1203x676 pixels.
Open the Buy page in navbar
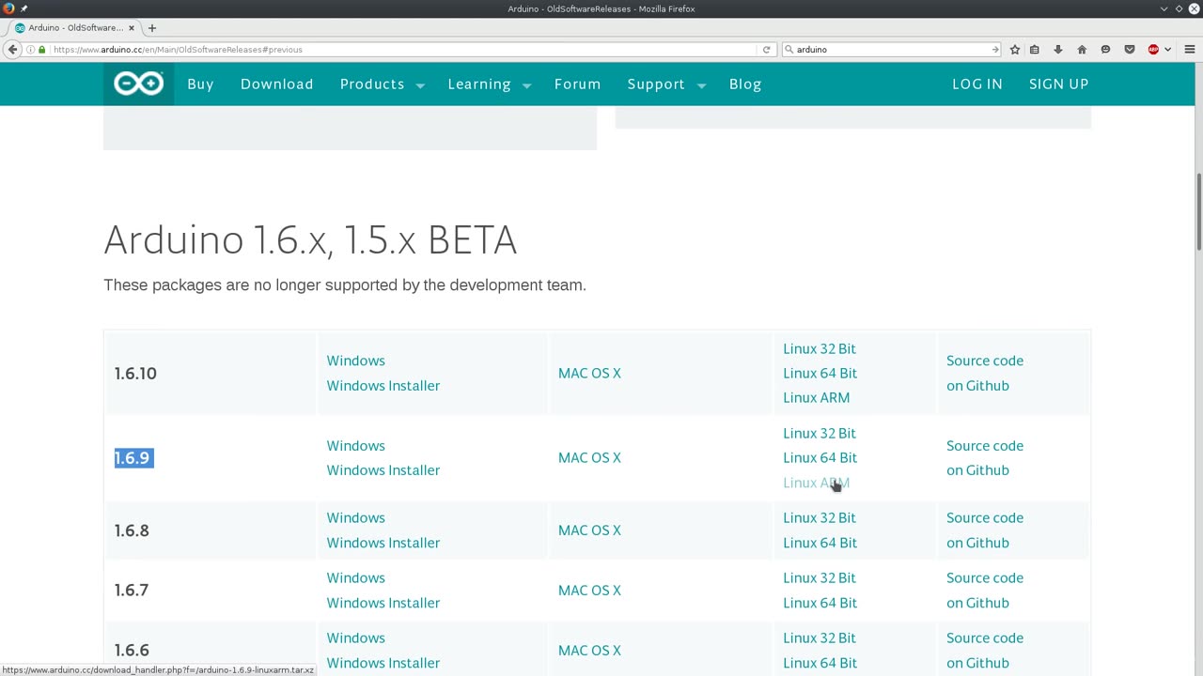click(200, 84)
